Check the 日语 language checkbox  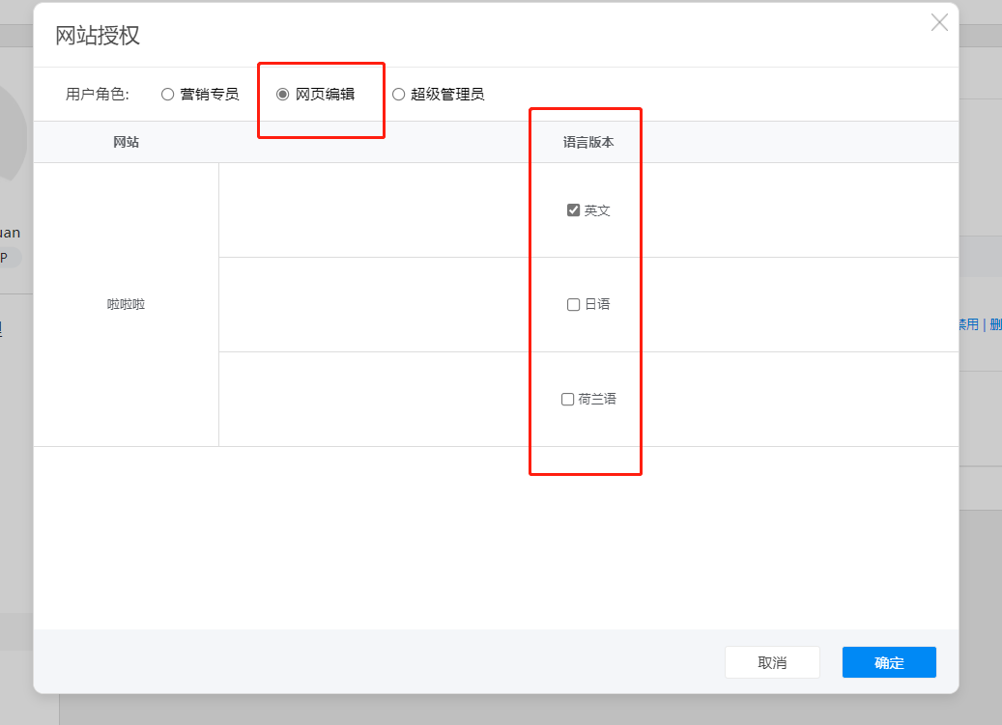point(572,303)
